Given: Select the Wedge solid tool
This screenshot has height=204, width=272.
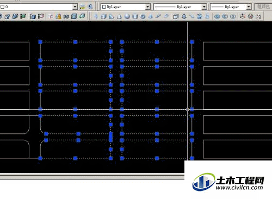Looking at the screenshot, I should pos(112,16).
